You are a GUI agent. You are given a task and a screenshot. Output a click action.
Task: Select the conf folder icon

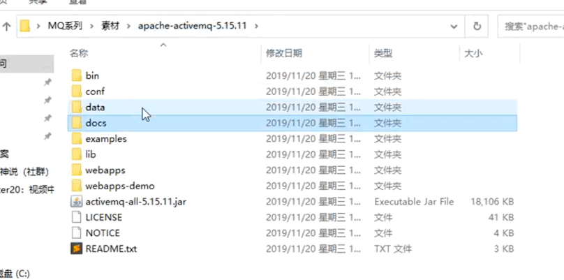pyautogui.click(x=76, y=91)
